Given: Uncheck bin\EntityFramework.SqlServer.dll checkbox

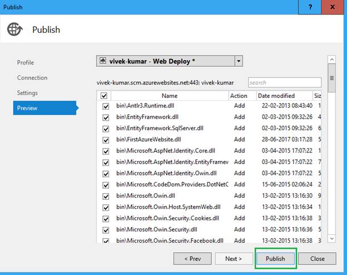Looking at the screenshot, I should pos(106,129).
